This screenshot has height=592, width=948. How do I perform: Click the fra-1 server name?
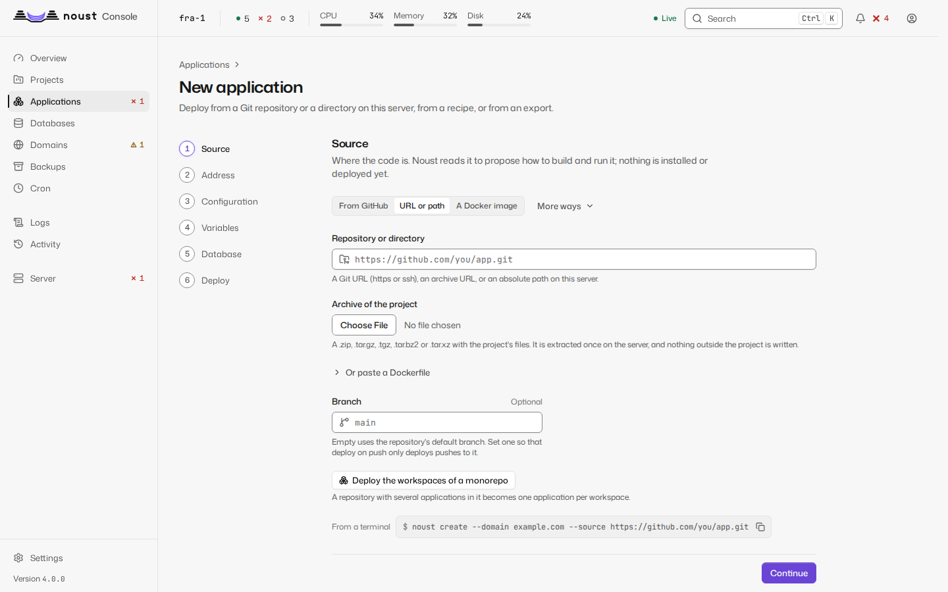pos(192,18)
